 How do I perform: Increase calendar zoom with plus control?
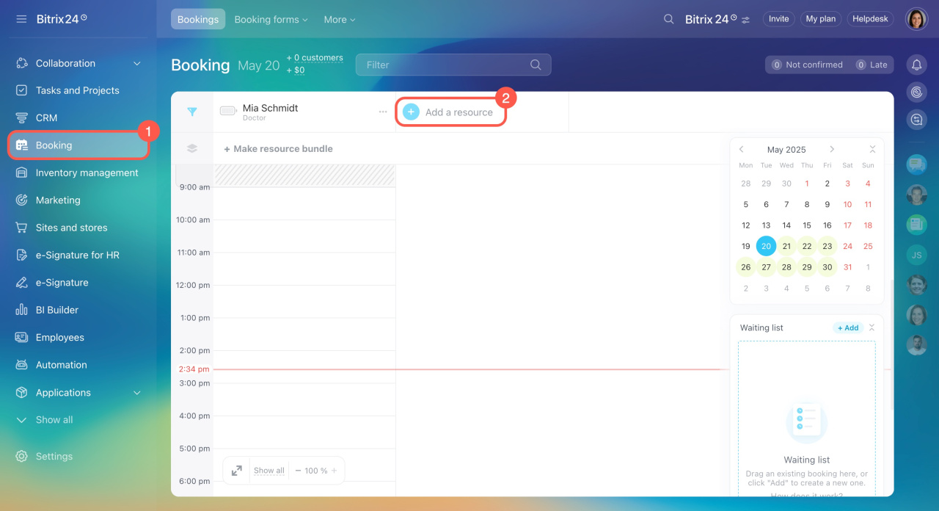334,471
